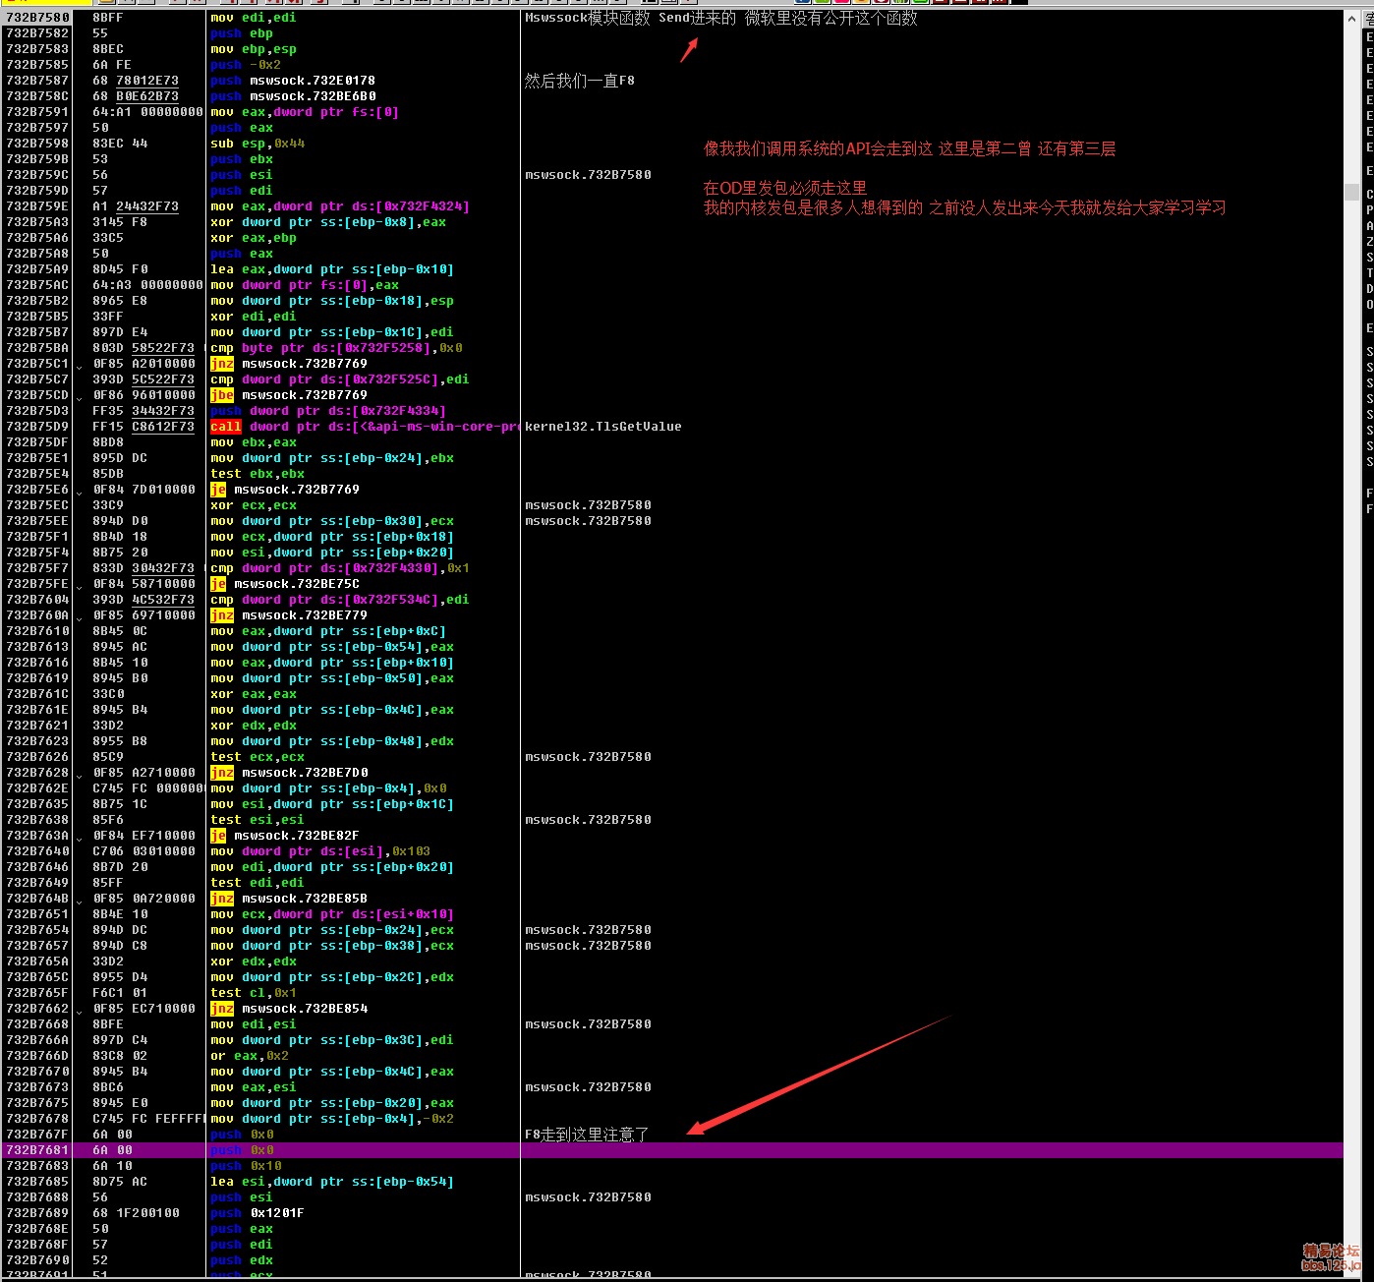
Task: Click the comment '然后我们一直F8'
Action: coord(579,81)
